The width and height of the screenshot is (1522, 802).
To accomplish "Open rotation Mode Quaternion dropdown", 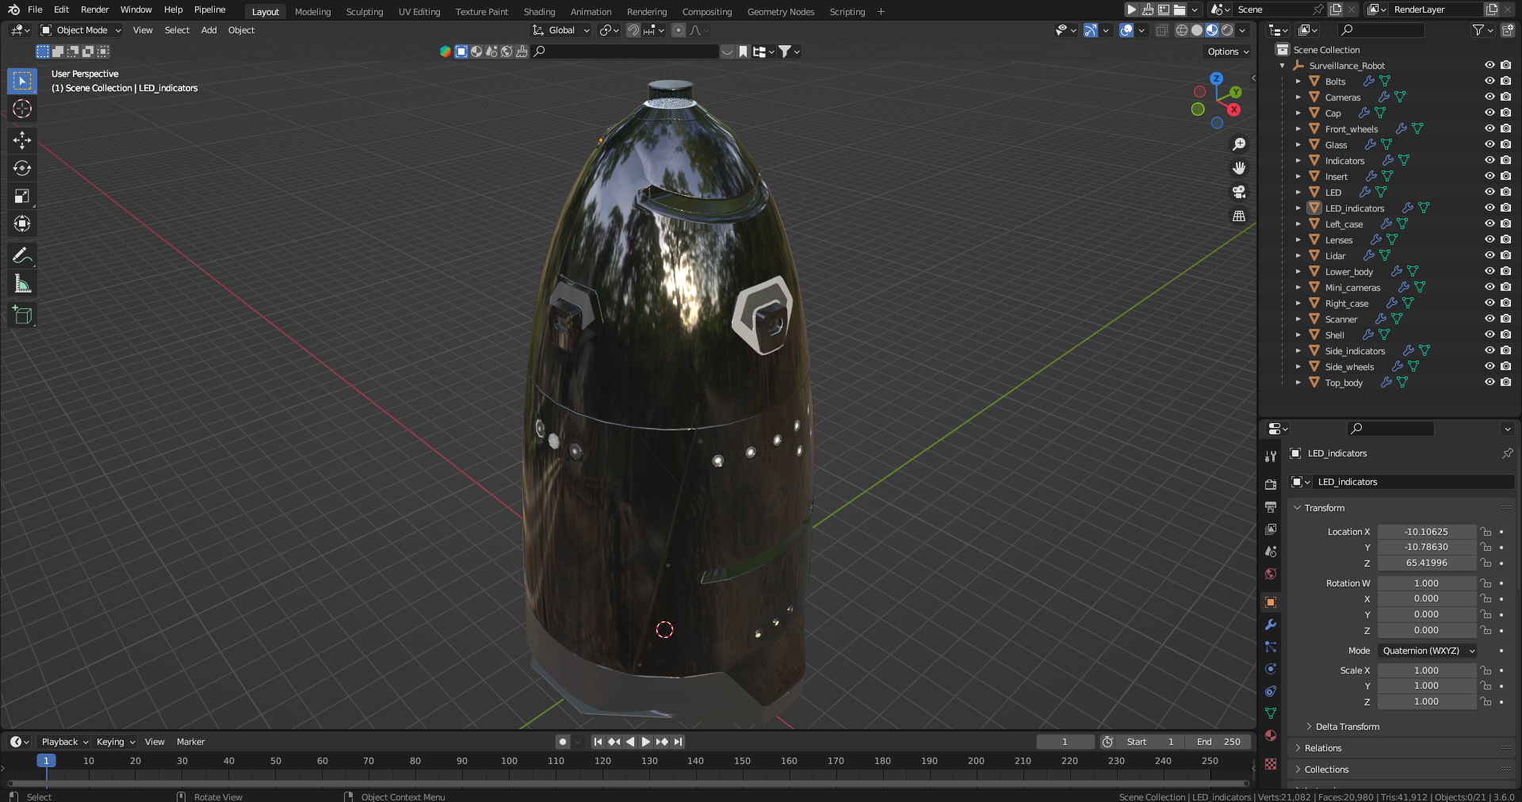I will pos(1427,651).
